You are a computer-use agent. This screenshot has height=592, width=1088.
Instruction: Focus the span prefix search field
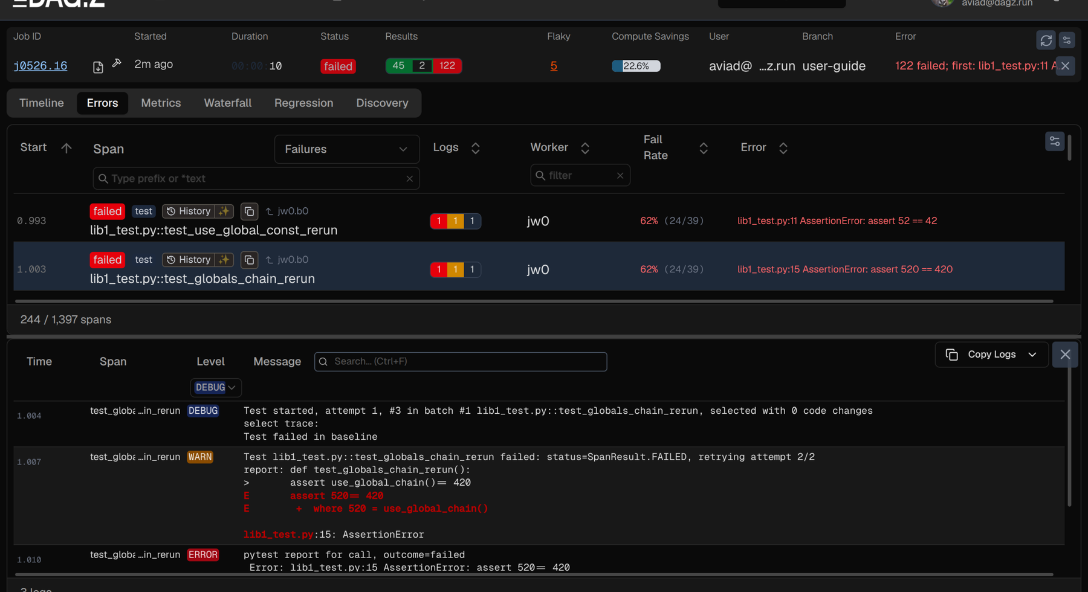point(256,179)
